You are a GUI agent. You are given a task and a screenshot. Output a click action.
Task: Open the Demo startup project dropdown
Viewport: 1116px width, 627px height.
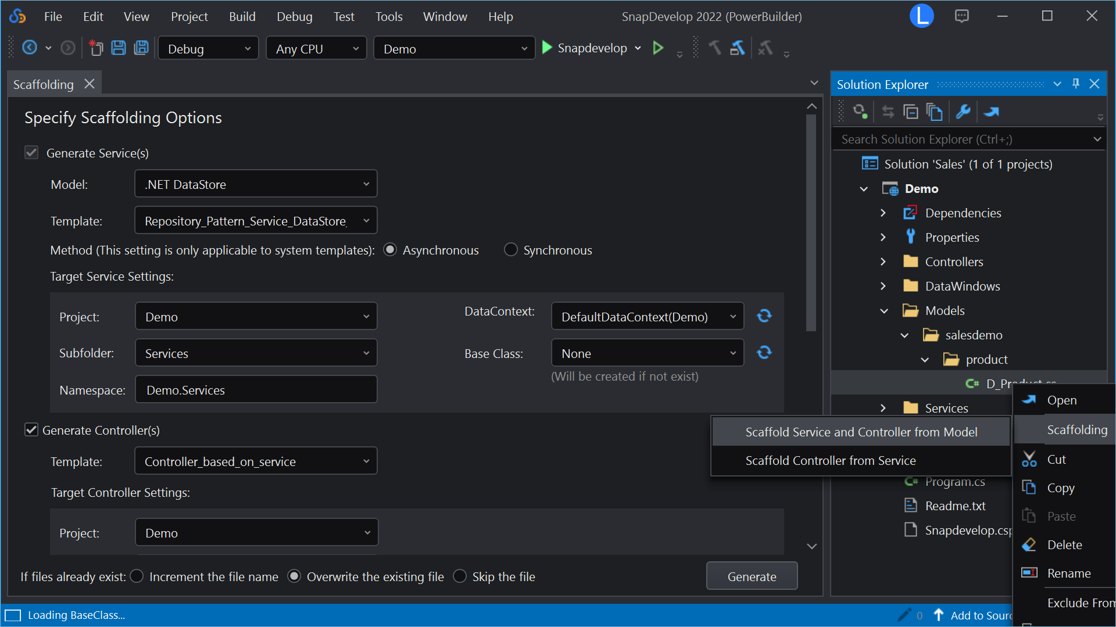point(454,48)
